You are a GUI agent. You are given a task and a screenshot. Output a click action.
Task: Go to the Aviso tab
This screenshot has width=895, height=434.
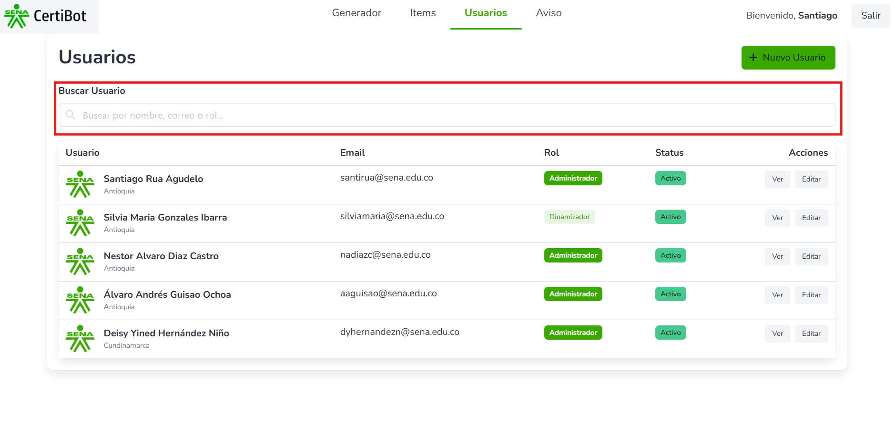tap(549, 13)
